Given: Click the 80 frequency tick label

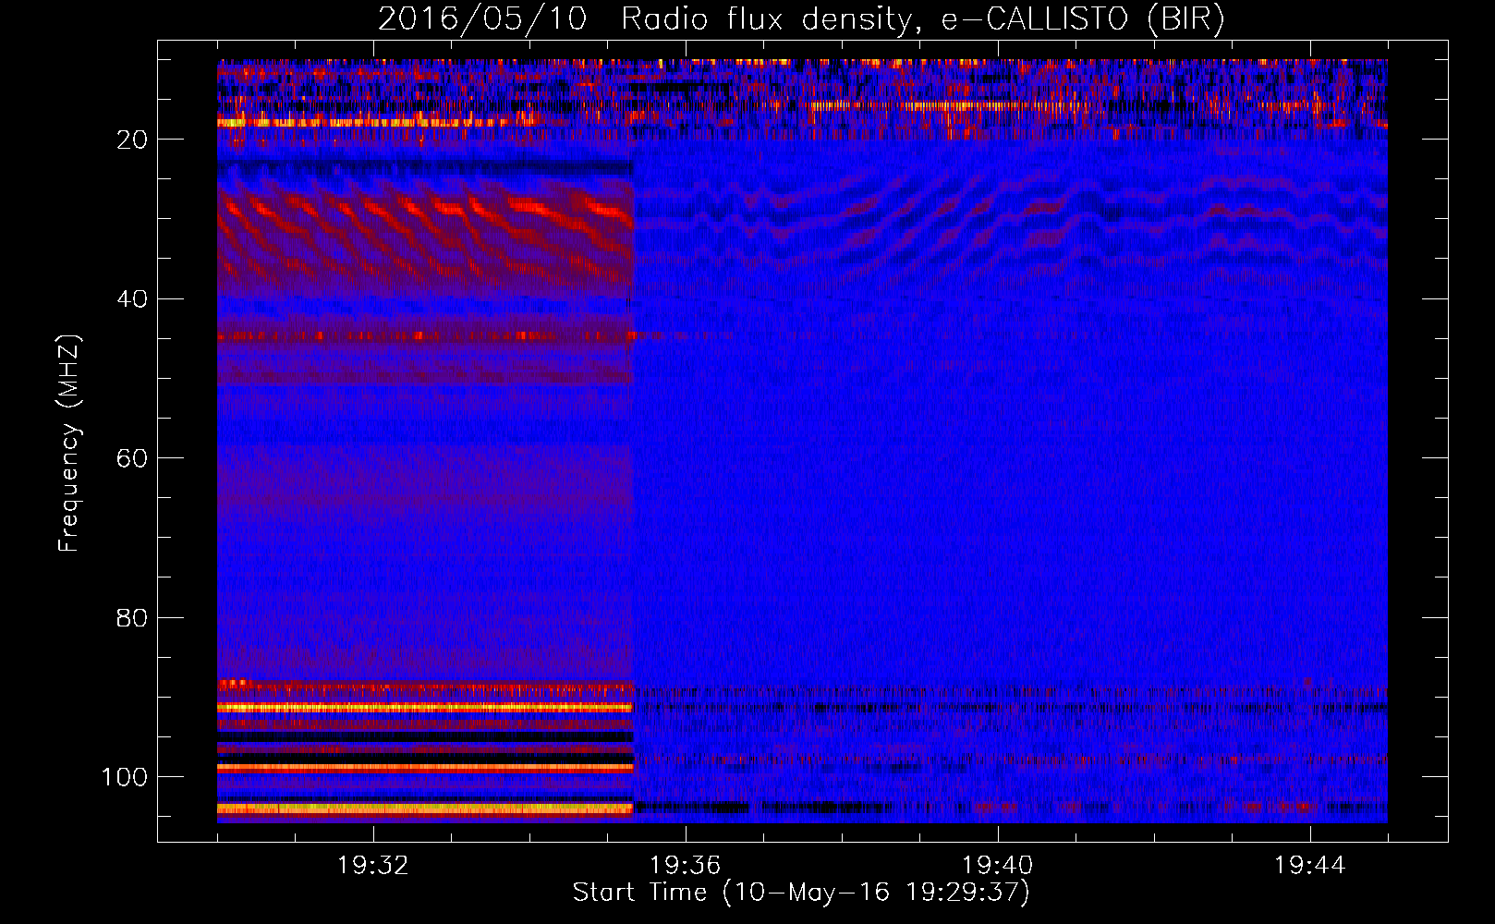Looking at the screenshot, I should pos(132,618).
